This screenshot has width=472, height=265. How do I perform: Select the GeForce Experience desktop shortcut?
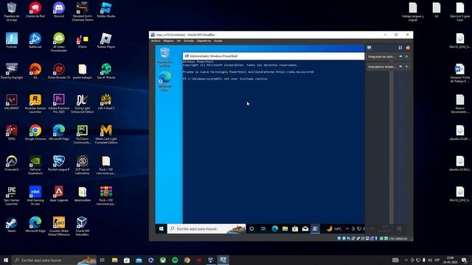point(35,165)
